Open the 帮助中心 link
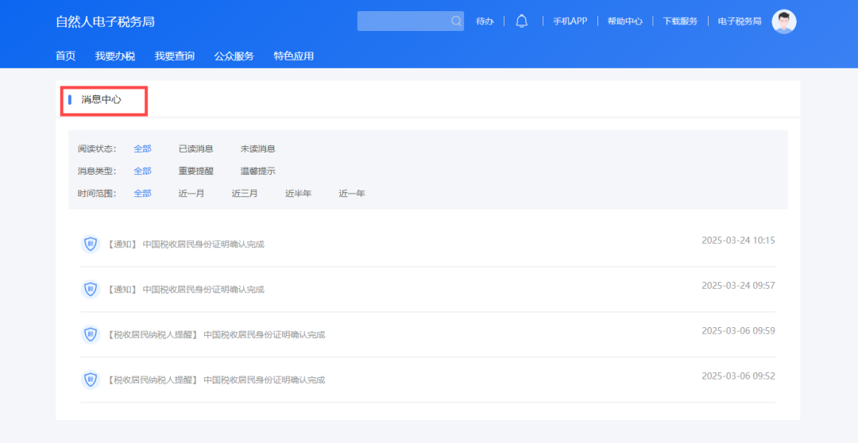The height and width of the screenshot is (443, 858). (x=624, y=21)
